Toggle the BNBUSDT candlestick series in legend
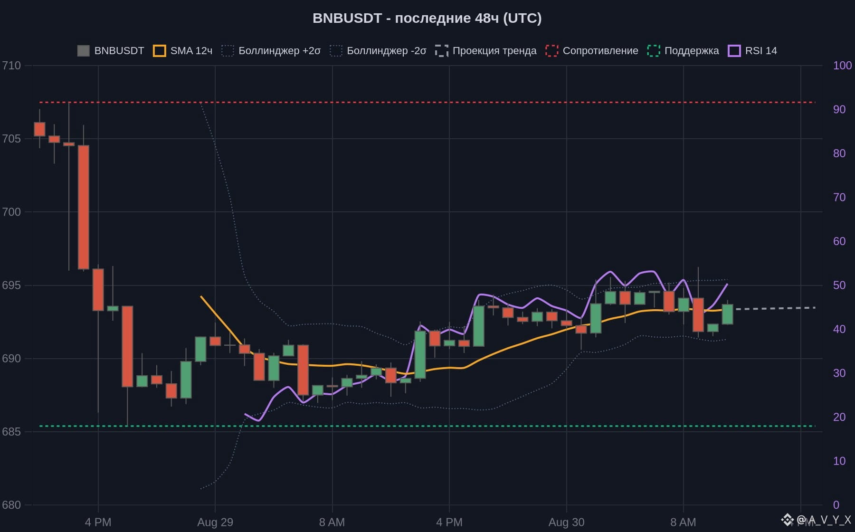This screenshot has width=855, height=532. pyautogui.click(x=111, y=51)
